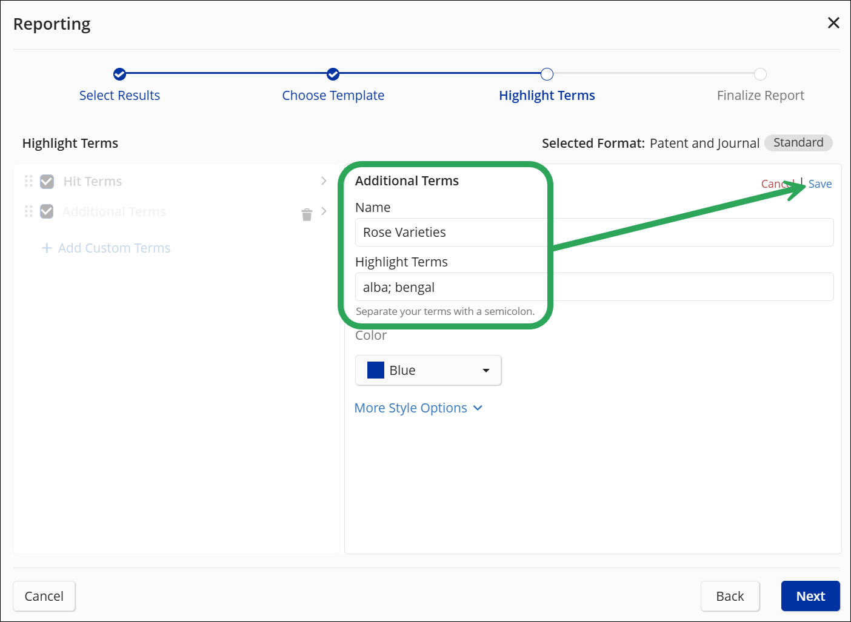Click the drag handle beside Hit Terms
851x622 pixels.
(x=28, y=180)
